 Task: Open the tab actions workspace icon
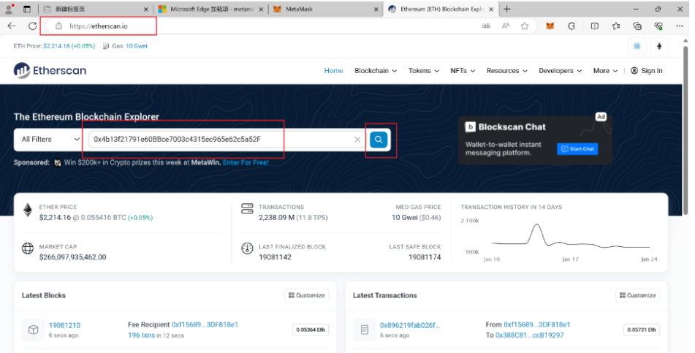[27, 9]
